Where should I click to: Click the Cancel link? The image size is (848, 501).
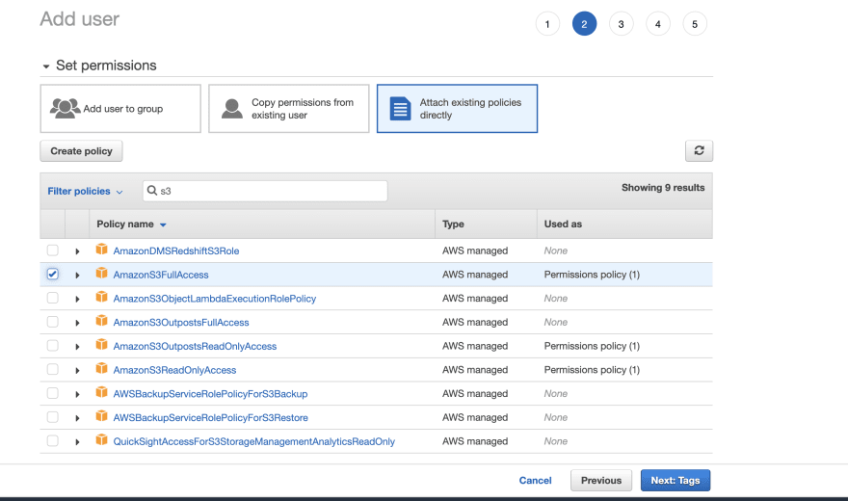pyautogui.click(x=535, y=480)
